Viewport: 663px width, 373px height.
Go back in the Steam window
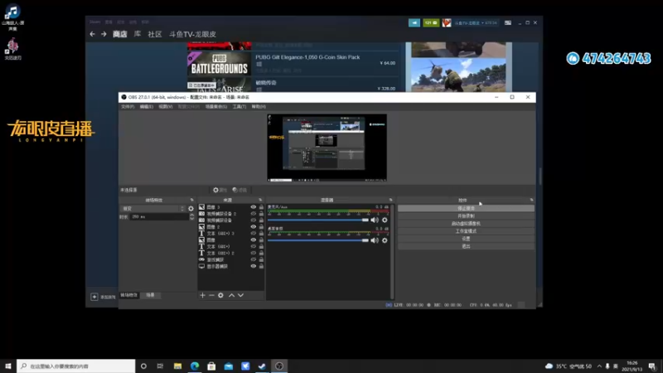(x=93, y=34)
